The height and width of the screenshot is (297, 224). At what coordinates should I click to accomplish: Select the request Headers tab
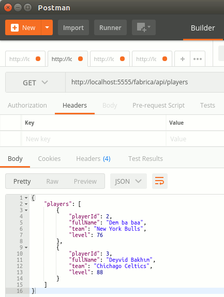[x=74, y=106]
